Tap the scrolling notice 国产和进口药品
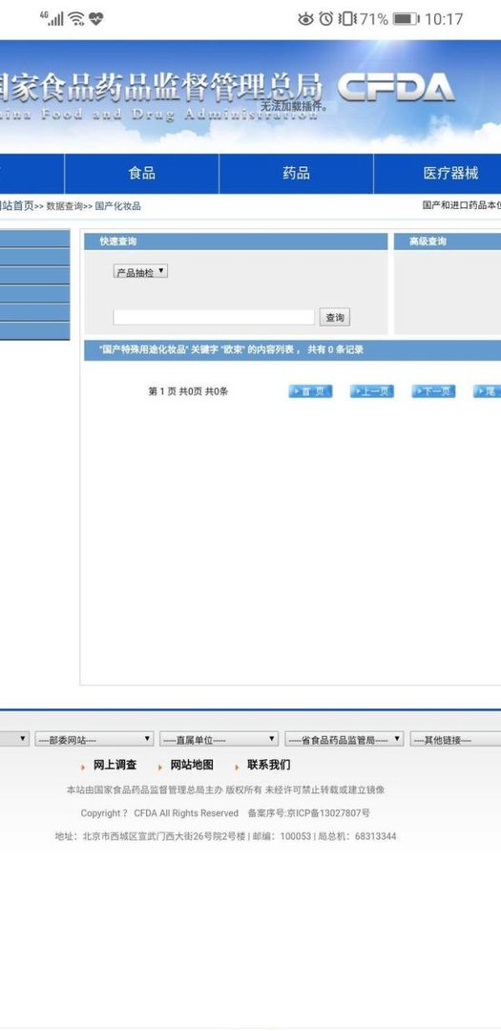This screenshot has width=501, height=1031. [x=462, y=205]
